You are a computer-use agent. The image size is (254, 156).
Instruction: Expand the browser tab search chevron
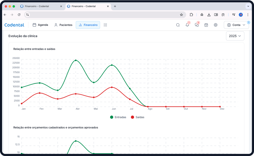pos(248,6)
